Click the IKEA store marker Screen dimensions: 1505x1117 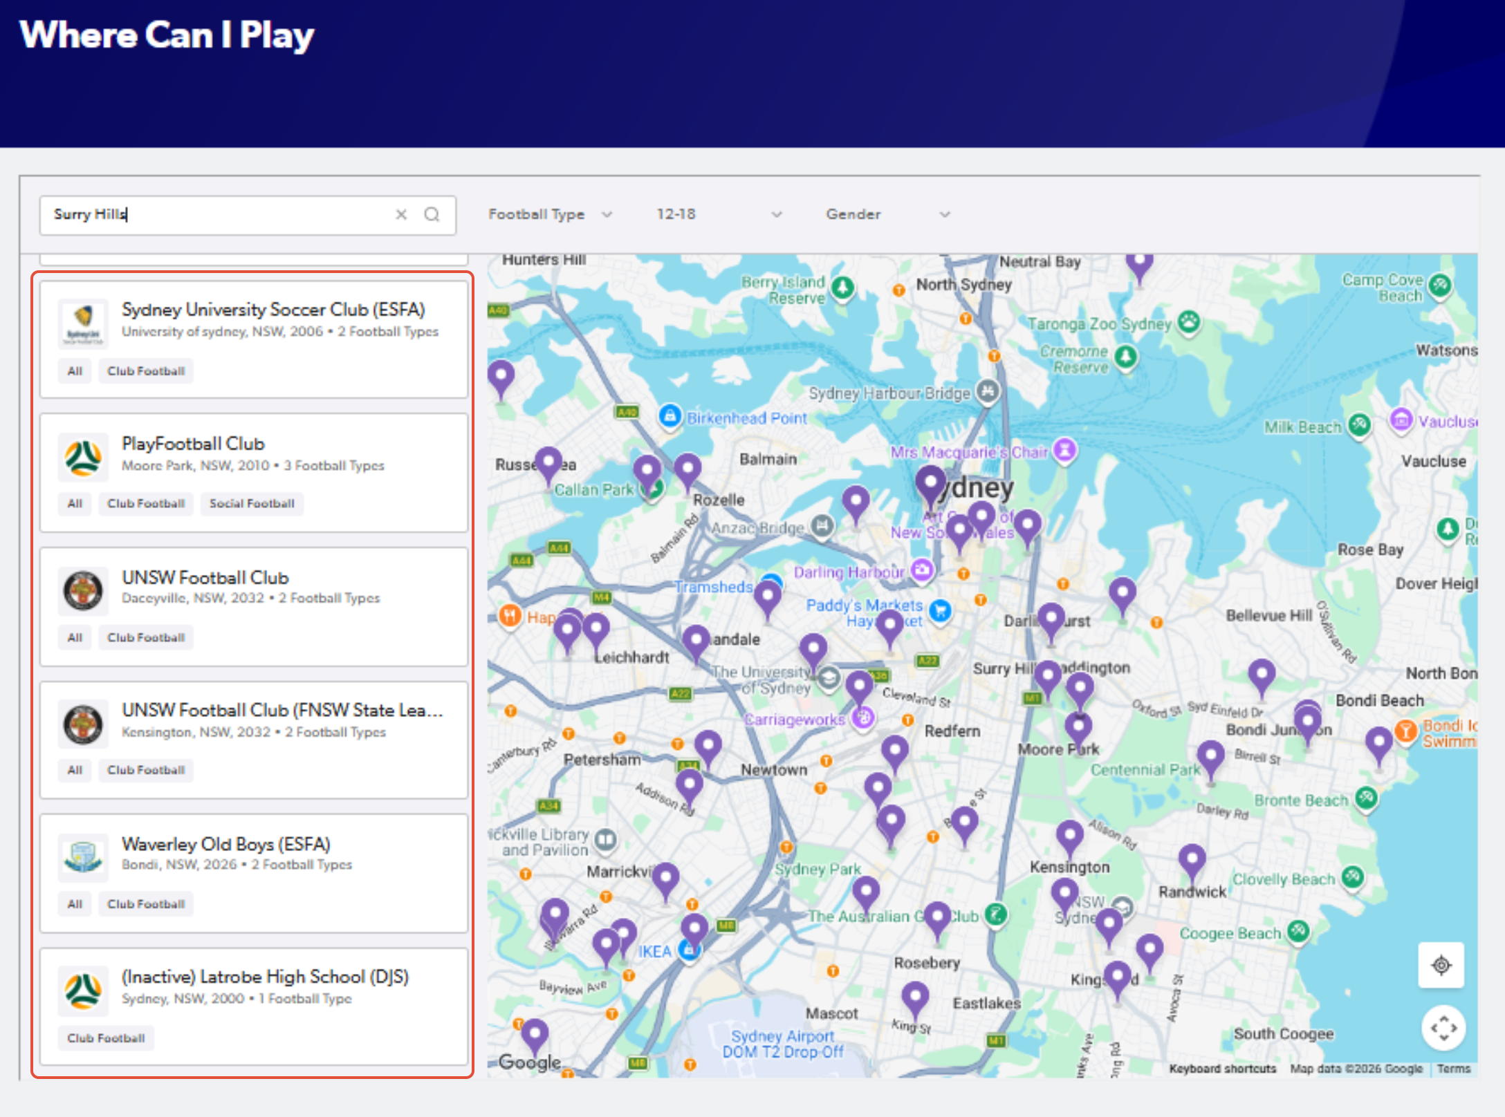tap(689, 950)
